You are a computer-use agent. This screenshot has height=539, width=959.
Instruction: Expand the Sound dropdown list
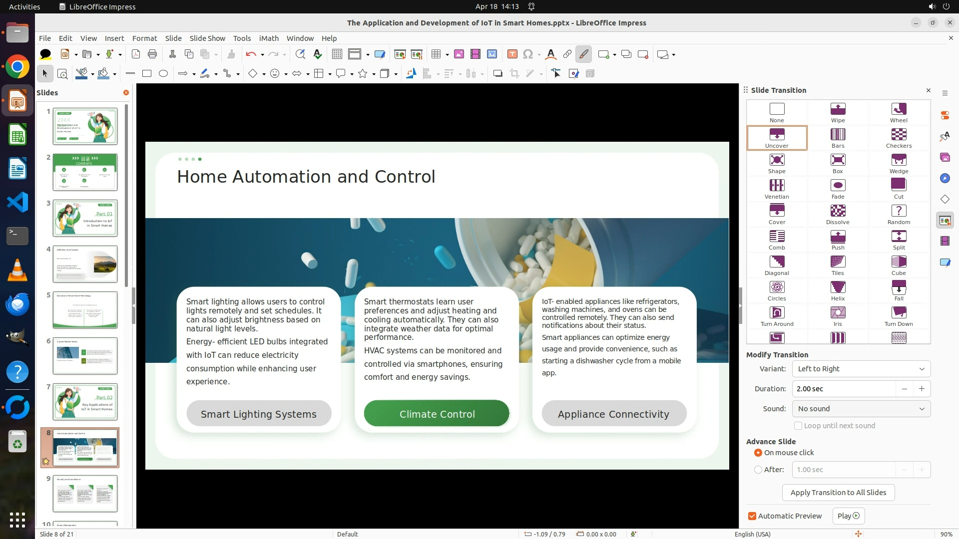pos(861,409)
